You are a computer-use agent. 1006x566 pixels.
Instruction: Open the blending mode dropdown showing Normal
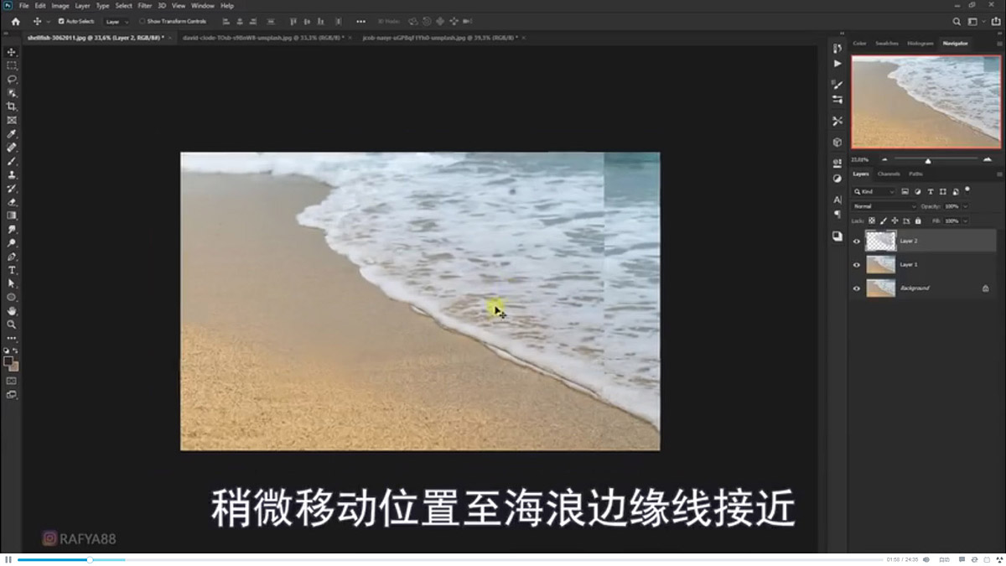[884, 206]
